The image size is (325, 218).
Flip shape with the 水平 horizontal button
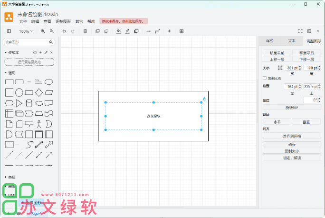tap(277, 122)
